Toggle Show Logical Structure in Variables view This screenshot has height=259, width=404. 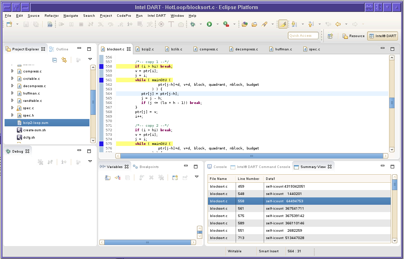[x=118, y=177]
